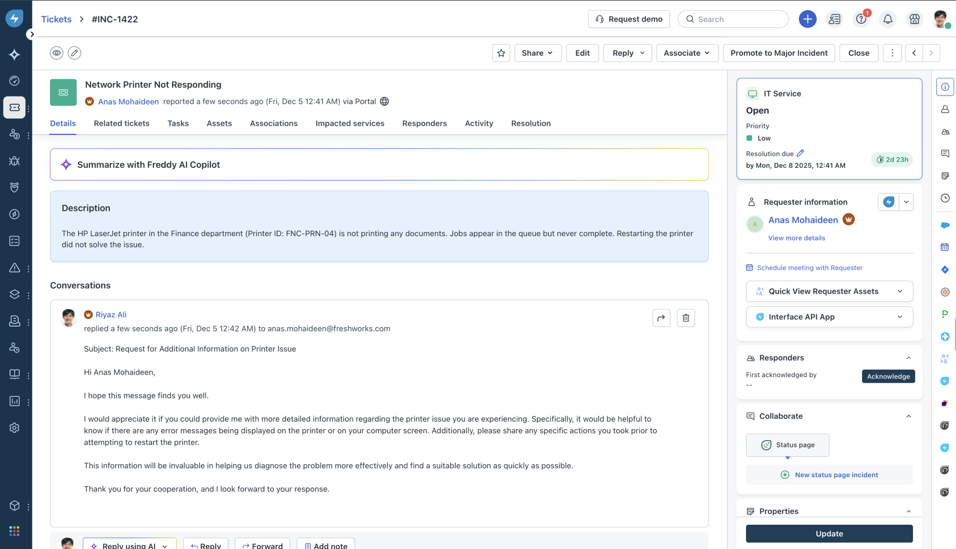
Task: Open the help icon with notification badge
Action: click(x=861, y=19)
